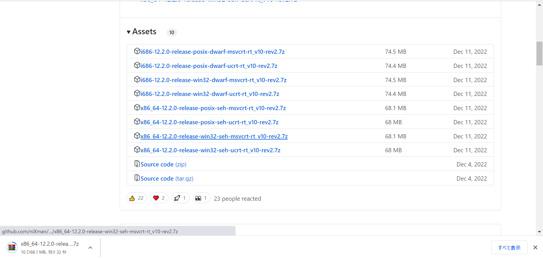The image size is (543, 259).
Task: Click zip file icon beside Source code (zip)
Action: [x=137, y=164]
